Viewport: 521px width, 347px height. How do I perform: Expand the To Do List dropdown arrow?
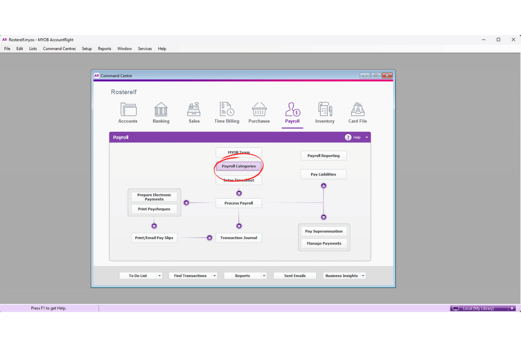pos(159,276)
